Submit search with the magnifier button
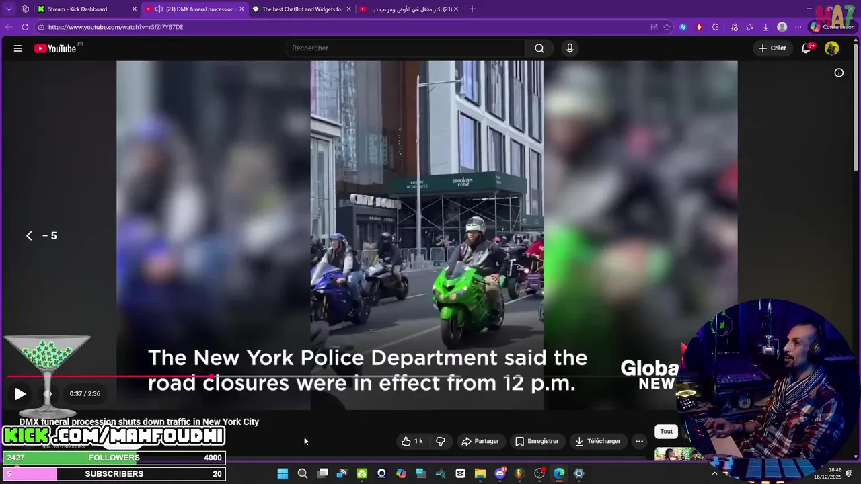 tap(539, 48)
